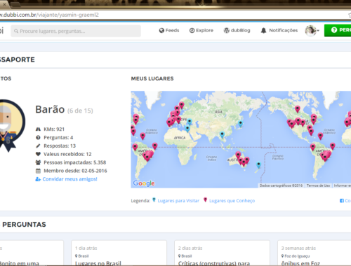Open the user avatar dropdown menu
This screenshot has width=351, height=266.
click(x=312, y=31)
